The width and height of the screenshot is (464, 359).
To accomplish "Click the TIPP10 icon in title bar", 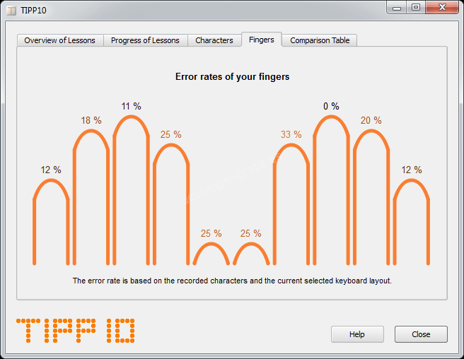I will click(x=11, y=11).
